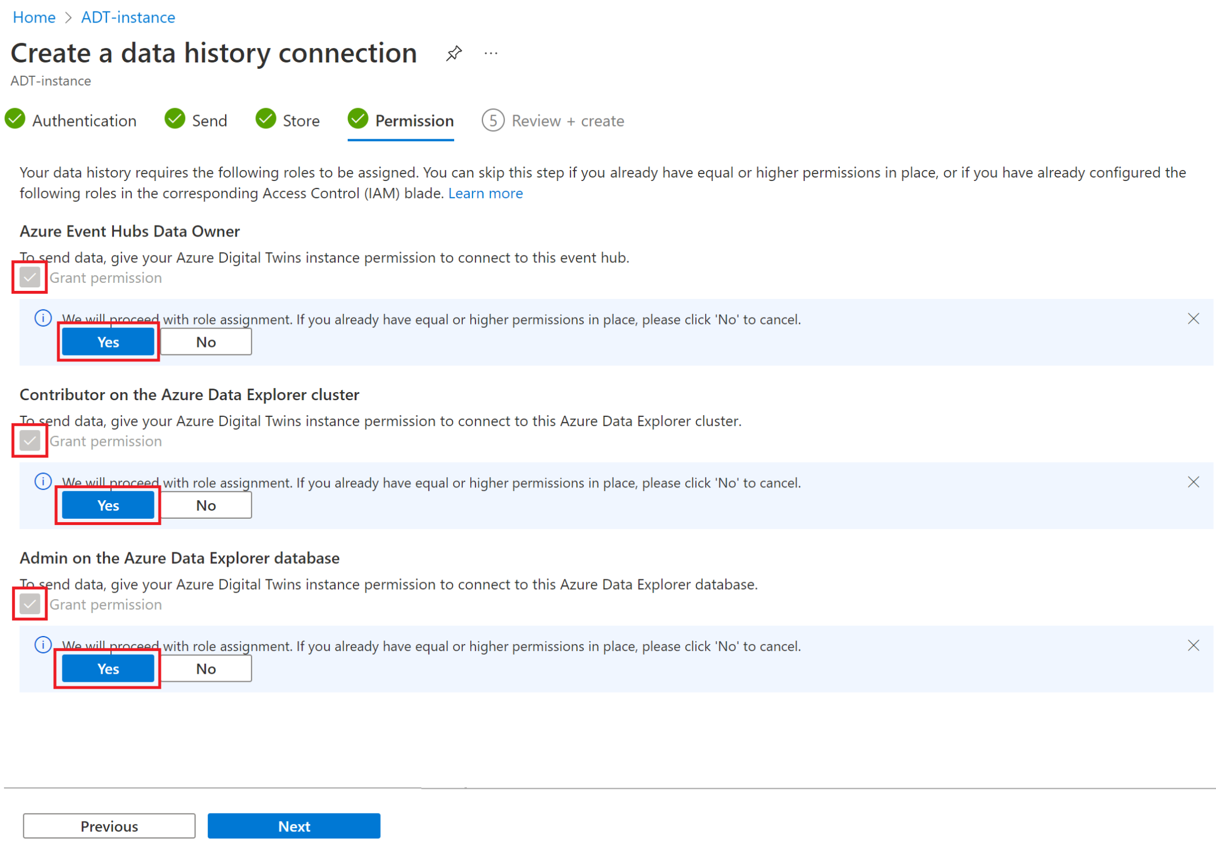Viewport: 1216px width, 846px height.
Task: Open the ellipsis more options menu
Action: point(491,53)
